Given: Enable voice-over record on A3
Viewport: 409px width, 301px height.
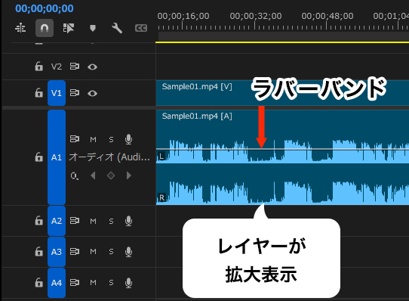Looking at the screenshot, I should [x=128, y=252].
